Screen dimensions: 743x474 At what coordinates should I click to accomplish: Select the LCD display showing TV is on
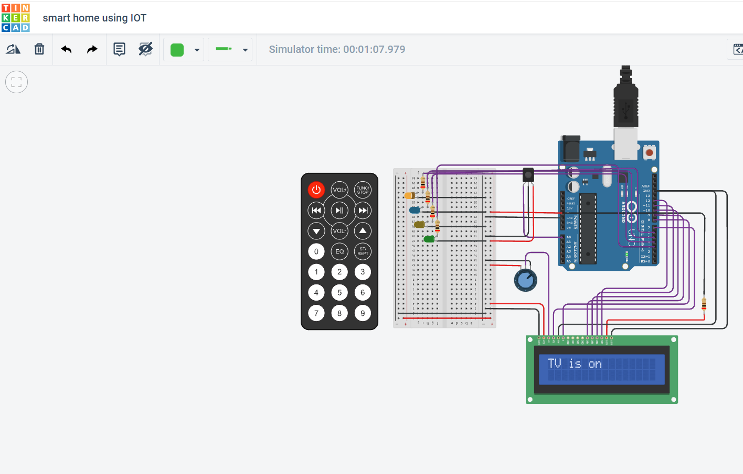[602, 370]
